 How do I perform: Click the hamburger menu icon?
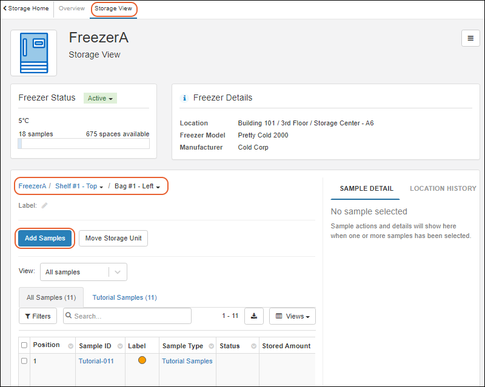pyautogui.click(x=470, y=38)
